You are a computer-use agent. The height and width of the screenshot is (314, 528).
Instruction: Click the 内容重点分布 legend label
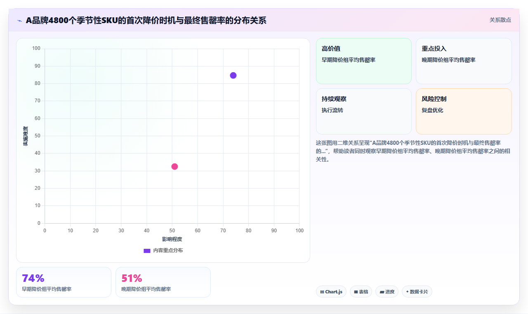(x=168, y=250)
